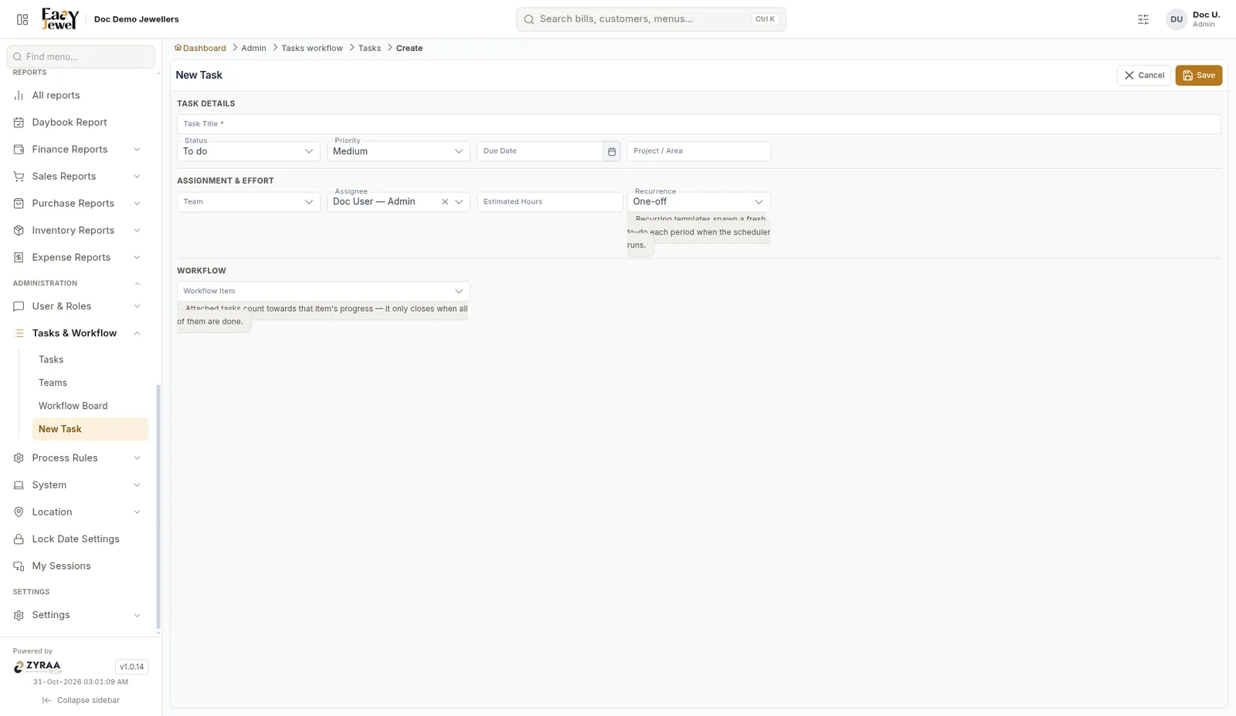Open Tasks in the sidebar submenu
This screenshot has height=716, width=1236.
(90, 360)
